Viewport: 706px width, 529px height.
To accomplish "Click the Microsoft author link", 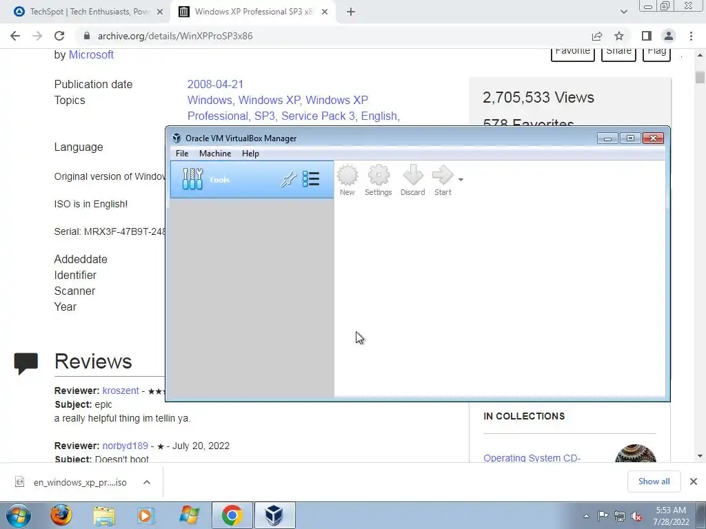I will coord(91,54).
